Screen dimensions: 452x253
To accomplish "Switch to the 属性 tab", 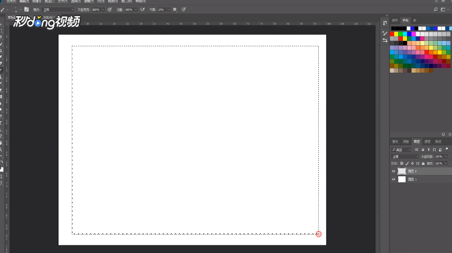I will pos(395,142).
